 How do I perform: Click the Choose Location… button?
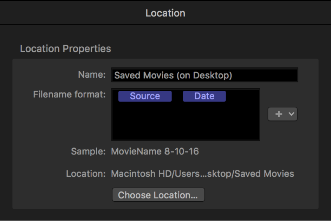tap(158, 195)
